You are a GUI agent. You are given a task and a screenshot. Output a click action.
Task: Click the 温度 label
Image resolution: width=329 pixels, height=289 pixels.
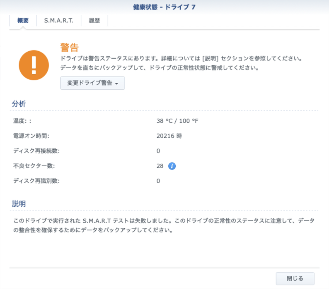(x=22, y=121)
